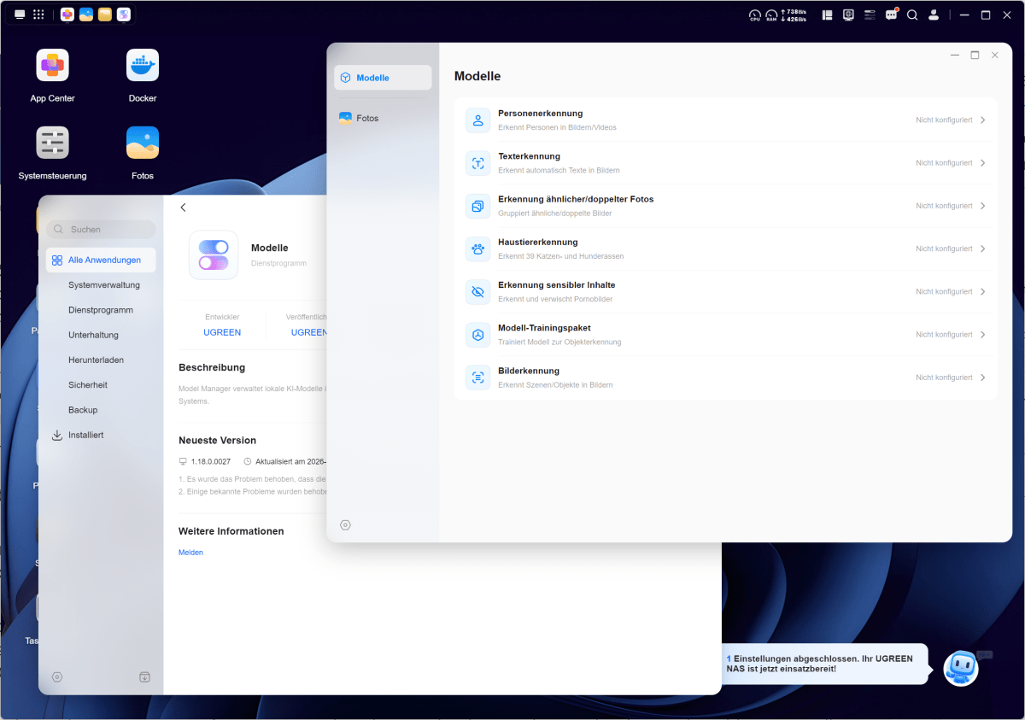Click the Modelle app logo in App Center

pyautogui.click(x=214, y=255)
